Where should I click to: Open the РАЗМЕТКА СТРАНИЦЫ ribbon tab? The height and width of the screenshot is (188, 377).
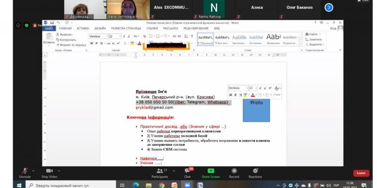click(x=127, y=28)
